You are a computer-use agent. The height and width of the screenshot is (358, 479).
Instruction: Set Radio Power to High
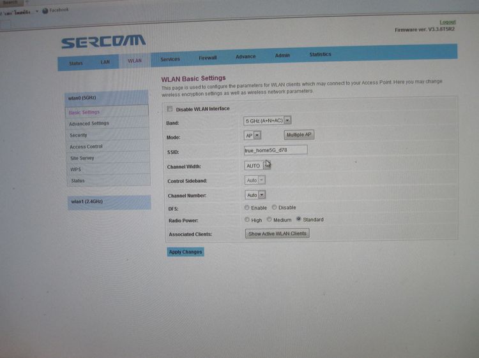click(247, 220)
